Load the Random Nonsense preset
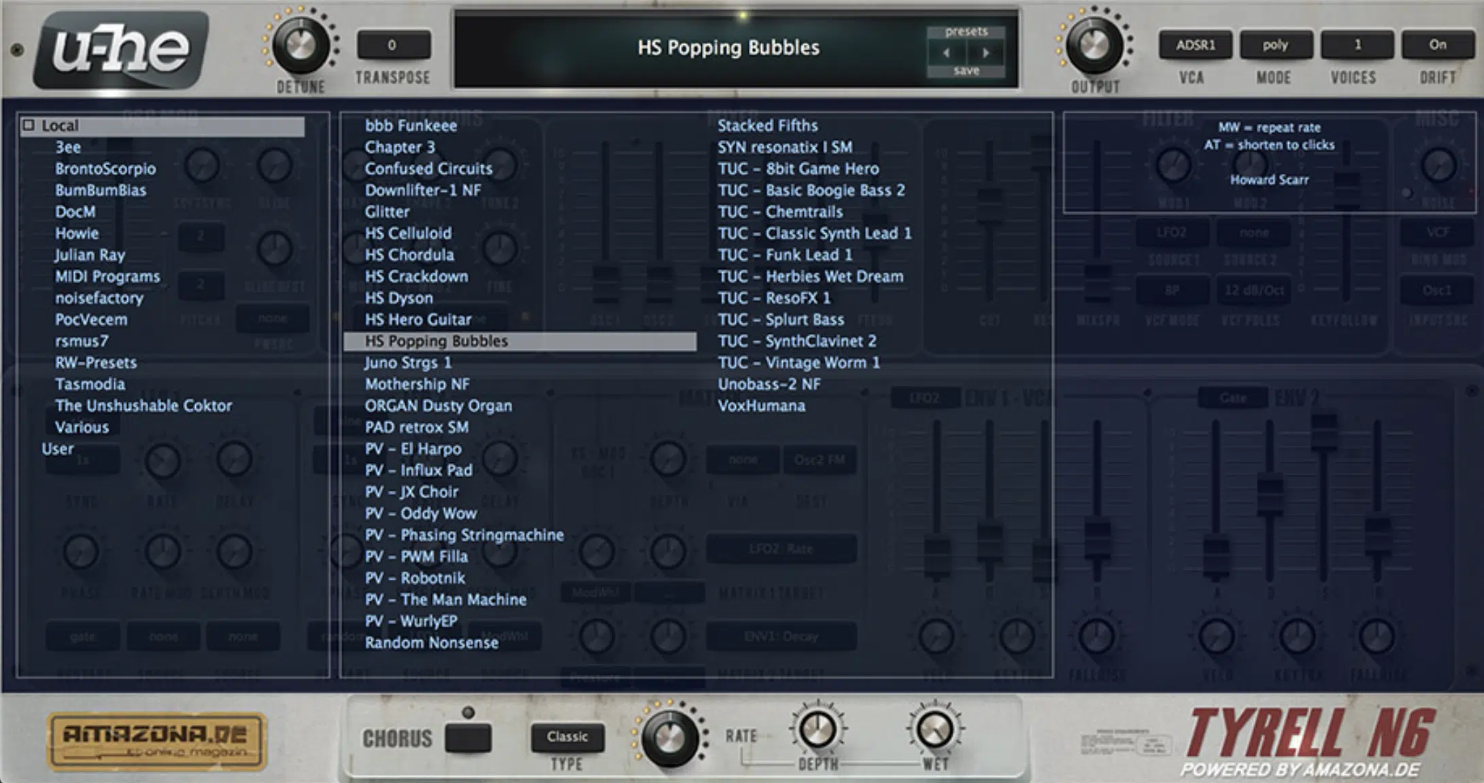 [x=431, y=643]
